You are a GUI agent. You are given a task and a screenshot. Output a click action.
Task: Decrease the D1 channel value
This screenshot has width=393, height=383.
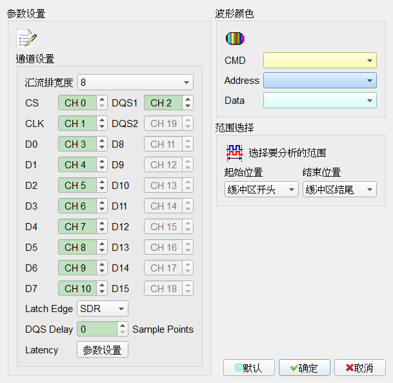(102, 168)
